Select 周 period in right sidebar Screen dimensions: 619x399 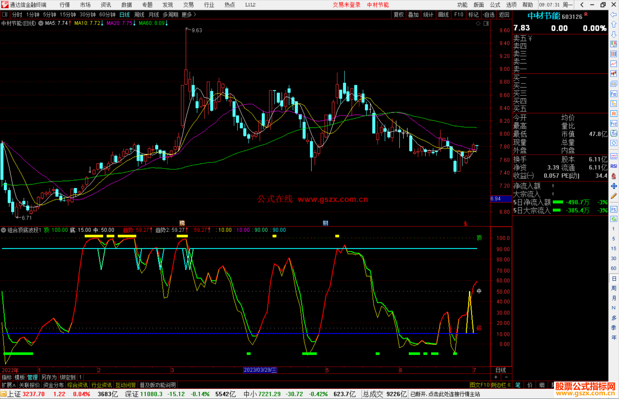pyautogui.click(x=614, y=288)
